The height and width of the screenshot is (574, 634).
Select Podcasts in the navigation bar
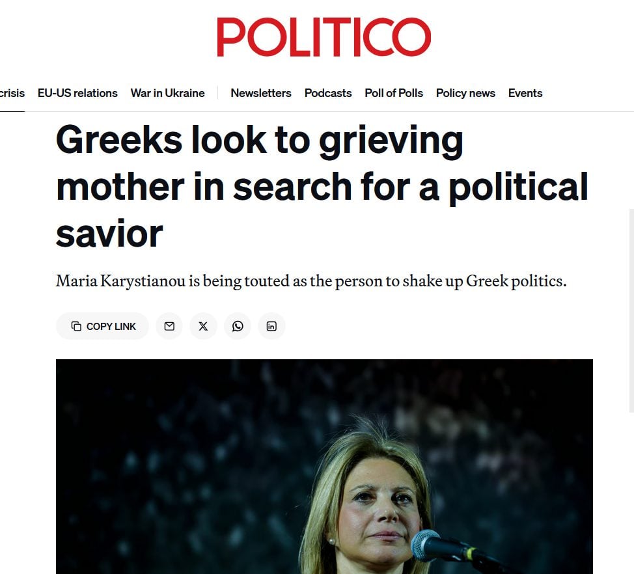(328, 93)
